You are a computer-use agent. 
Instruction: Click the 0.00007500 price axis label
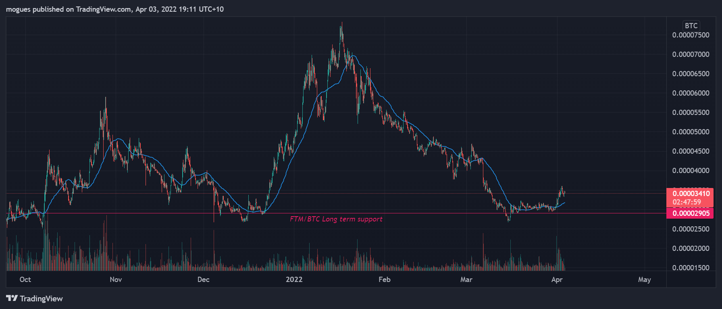coord(691,35)
